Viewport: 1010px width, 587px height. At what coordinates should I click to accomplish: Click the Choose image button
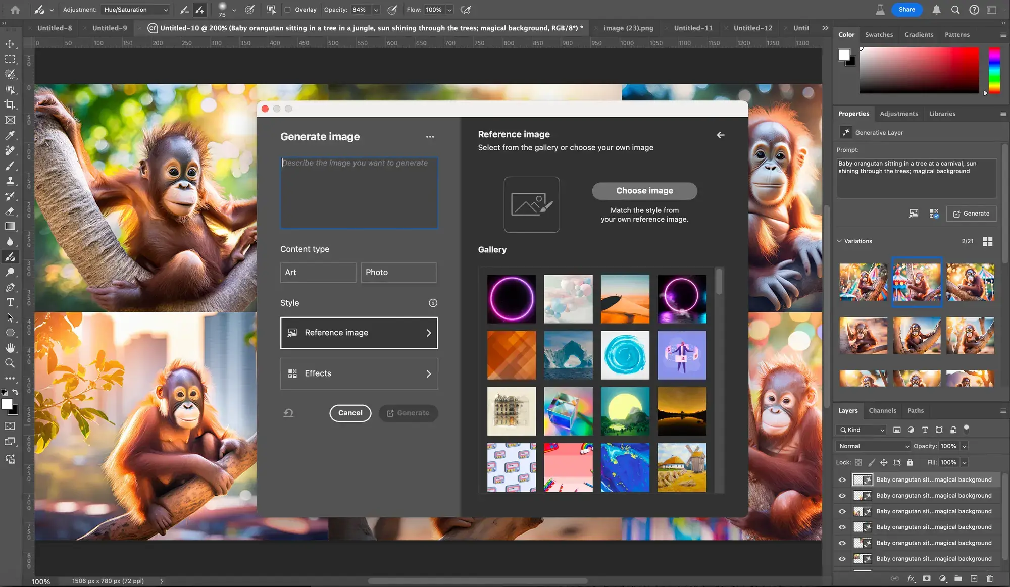(x=644, y=191)
